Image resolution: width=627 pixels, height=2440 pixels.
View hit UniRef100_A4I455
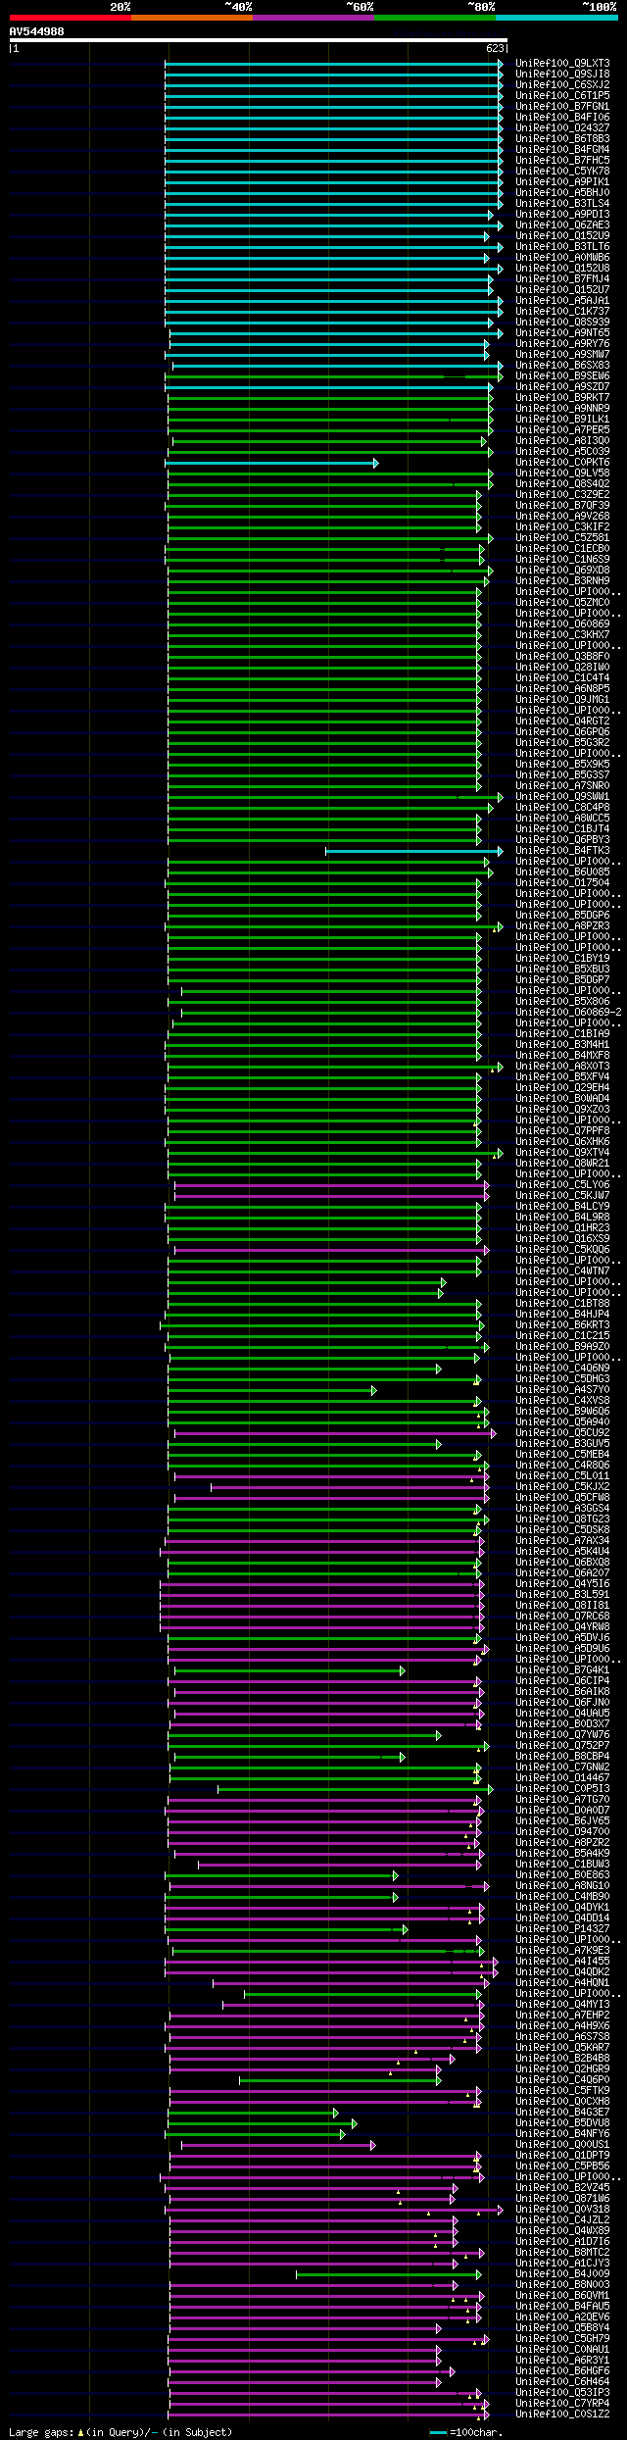click(562, 1962)
